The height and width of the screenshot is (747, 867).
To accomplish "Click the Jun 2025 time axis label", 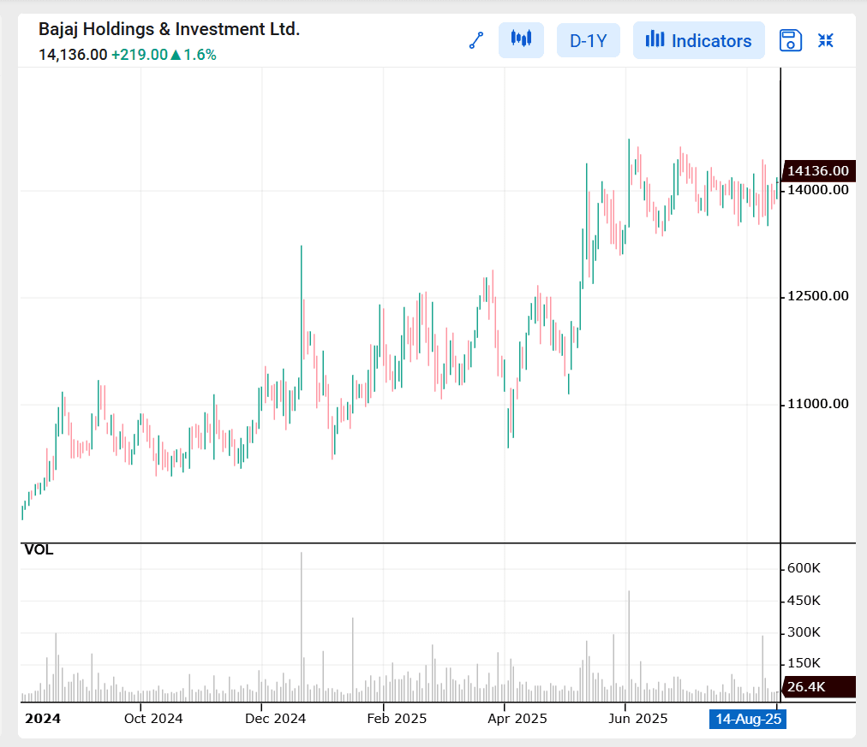I will pos(638,718).
